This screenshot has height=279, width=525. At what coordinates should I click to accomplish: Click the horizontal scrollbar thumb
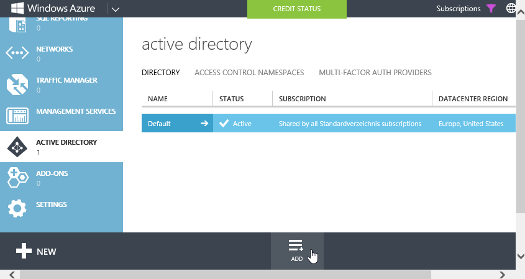tap(226, 275)
